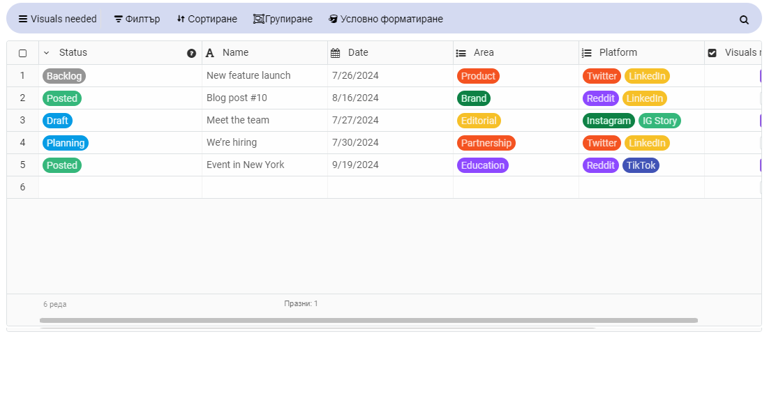769x394 pixels.
Task: Select the Area column header
Action: 516,53
